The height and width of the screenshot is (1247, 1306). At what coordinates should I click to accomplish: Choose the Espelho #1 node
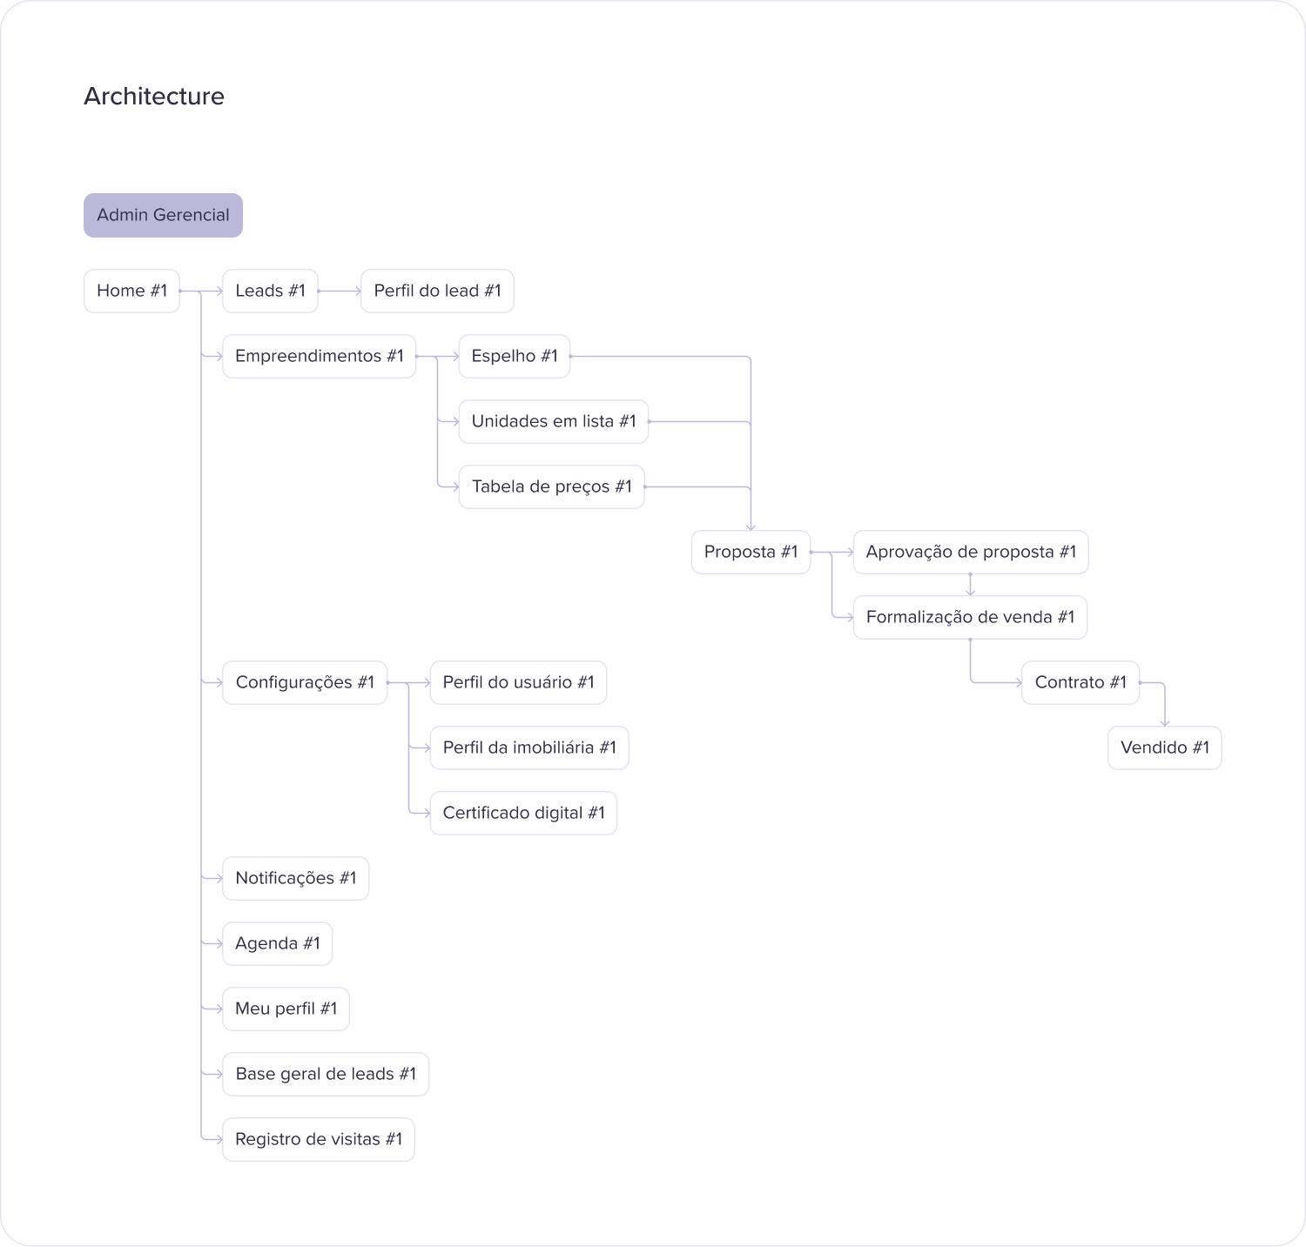pyautogui.click(x=514, y=356)
